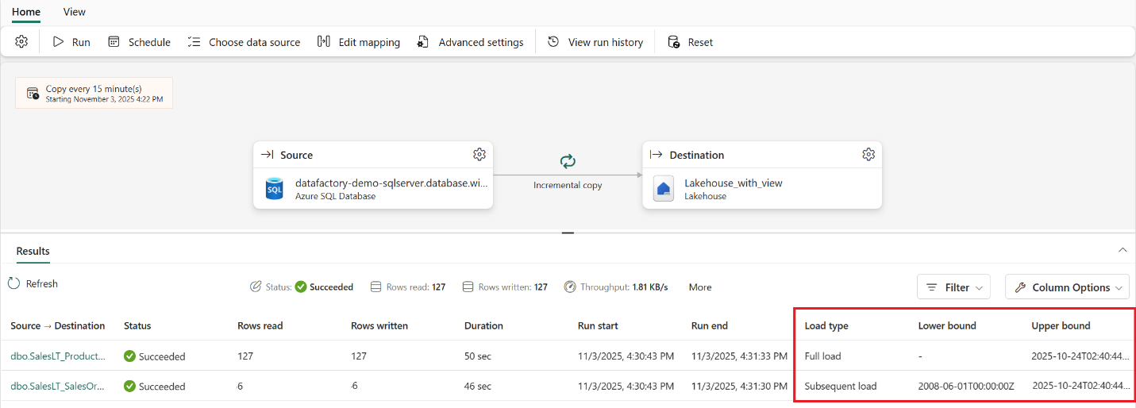Select the Results tab
This screenshot has height=408, width=1136.
click(33, 251)
